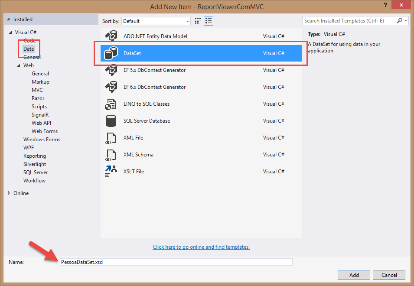Select the Web API category
Image resolution: width=414 pixels, height=286 pixels.
point(41,123)
